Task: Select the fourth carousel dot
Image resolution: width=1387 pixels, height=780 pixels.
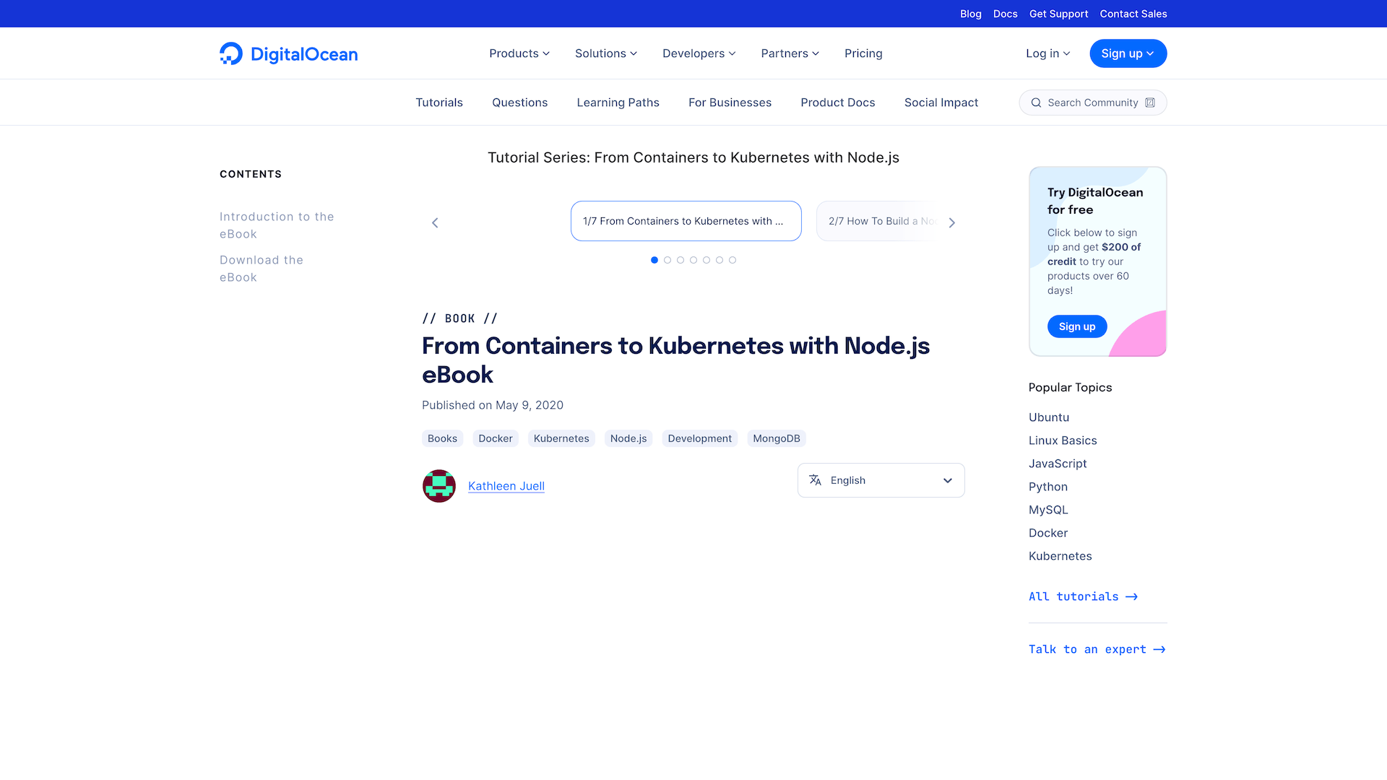Action: (x=693, y=260)
